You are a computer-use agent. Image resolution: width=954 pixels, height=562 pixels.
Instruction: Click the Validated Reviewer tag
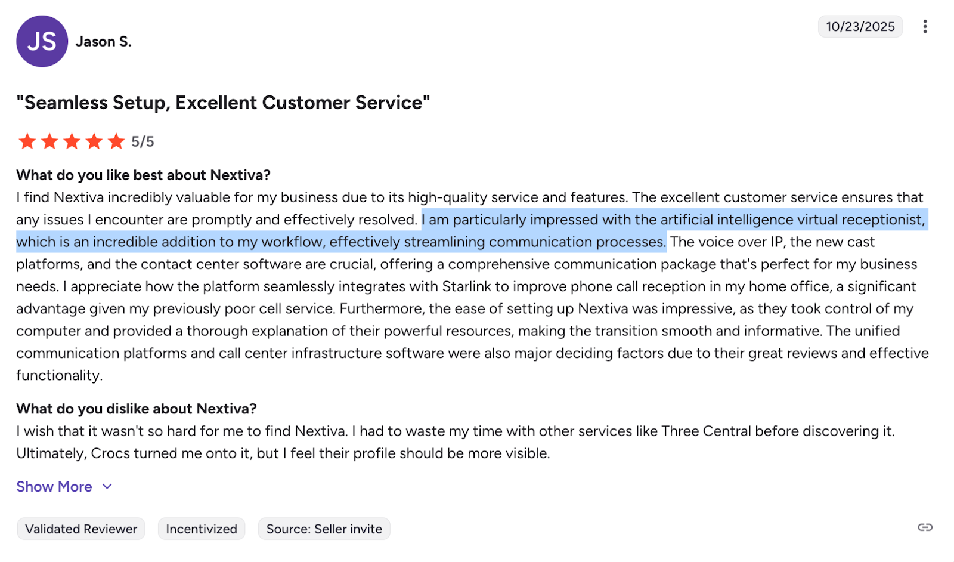tap(81, 529)
